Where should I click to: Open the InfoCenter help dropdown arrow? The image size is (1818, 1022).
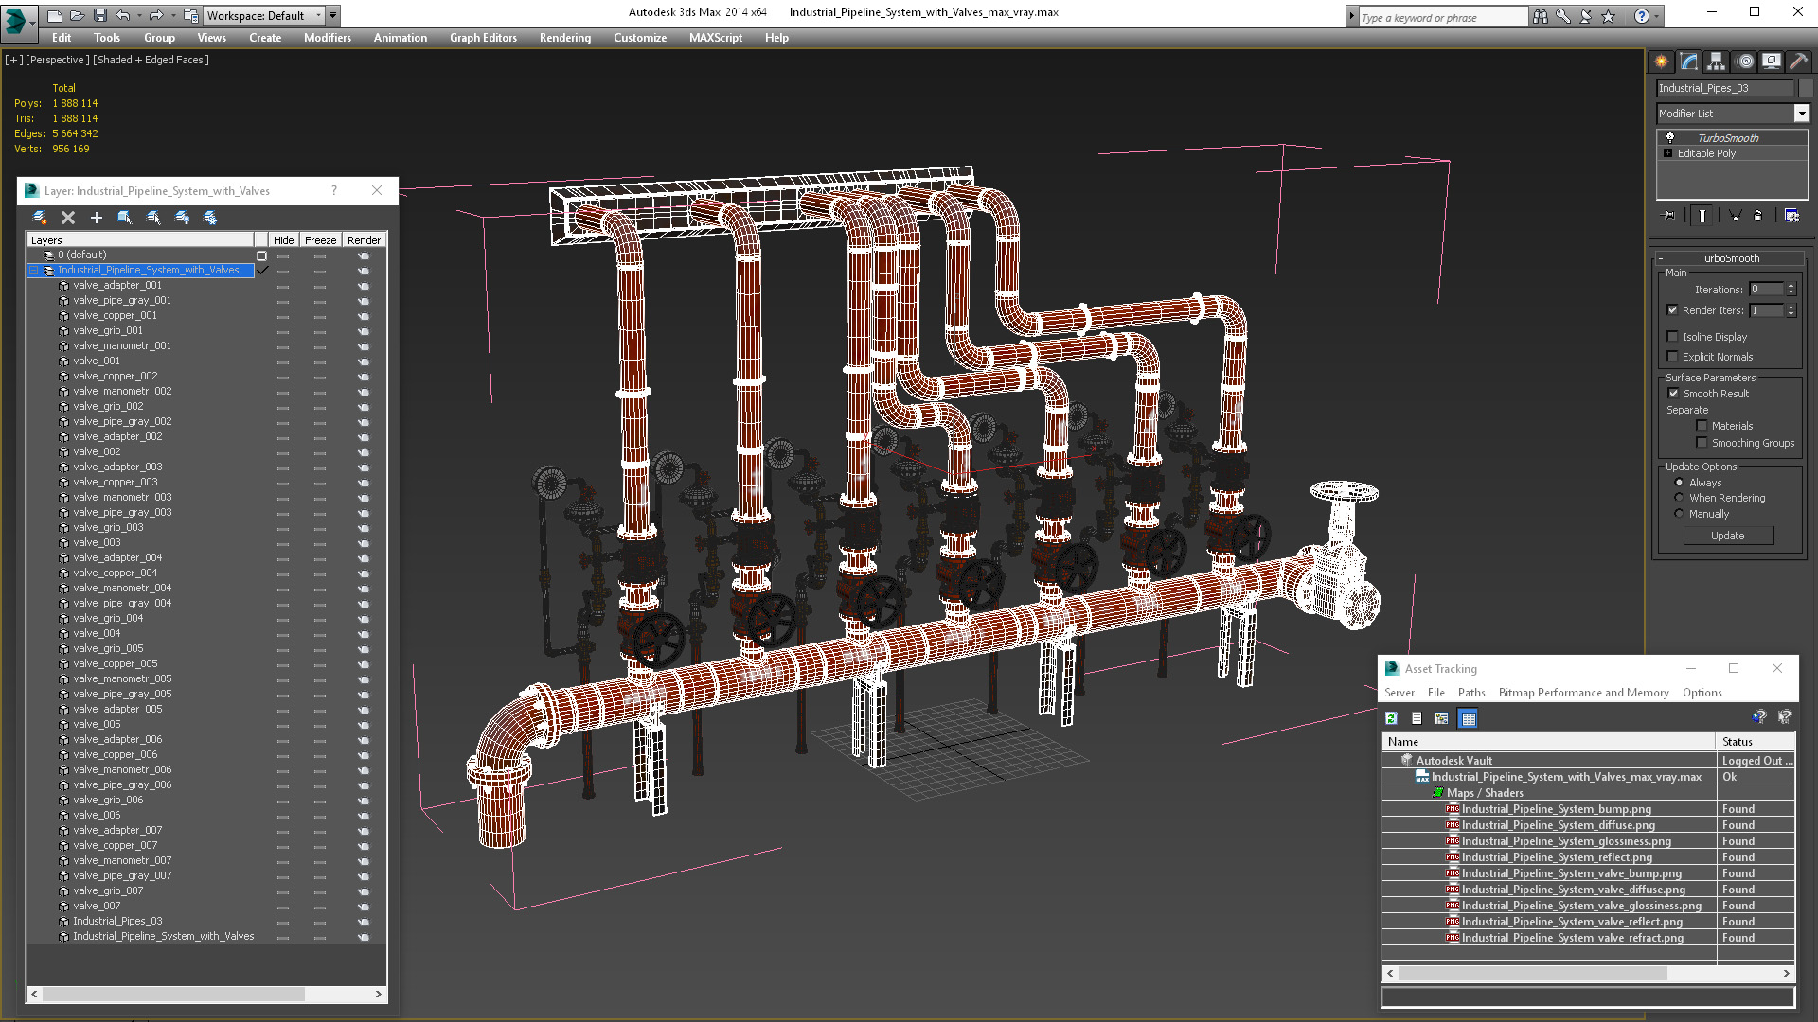click(1656, 16)
